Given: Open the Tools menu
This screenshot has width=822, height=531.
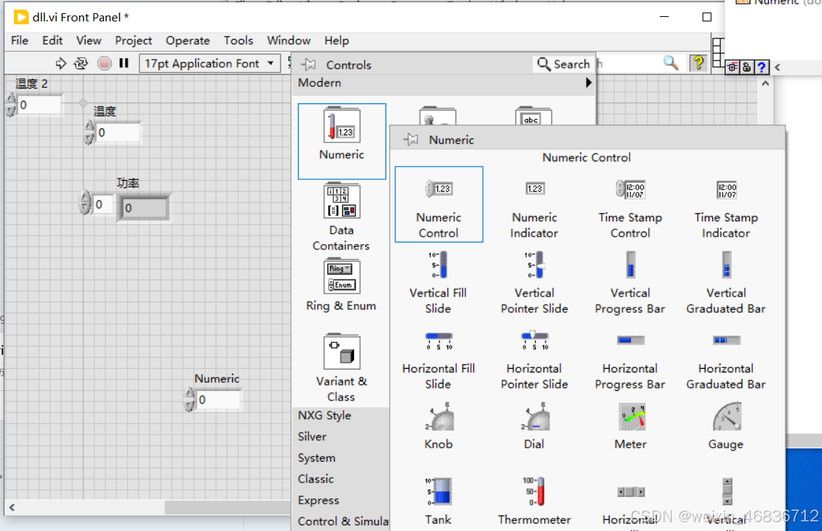Looking at the screenshot, I should coord(238,41).
